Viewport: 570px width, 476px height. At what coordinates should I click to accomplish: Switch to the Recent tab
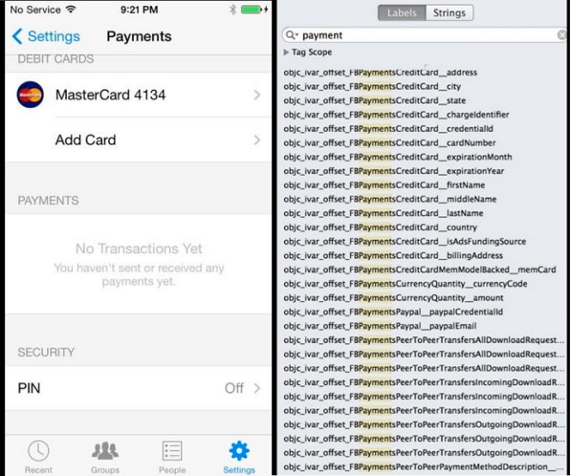38,457
